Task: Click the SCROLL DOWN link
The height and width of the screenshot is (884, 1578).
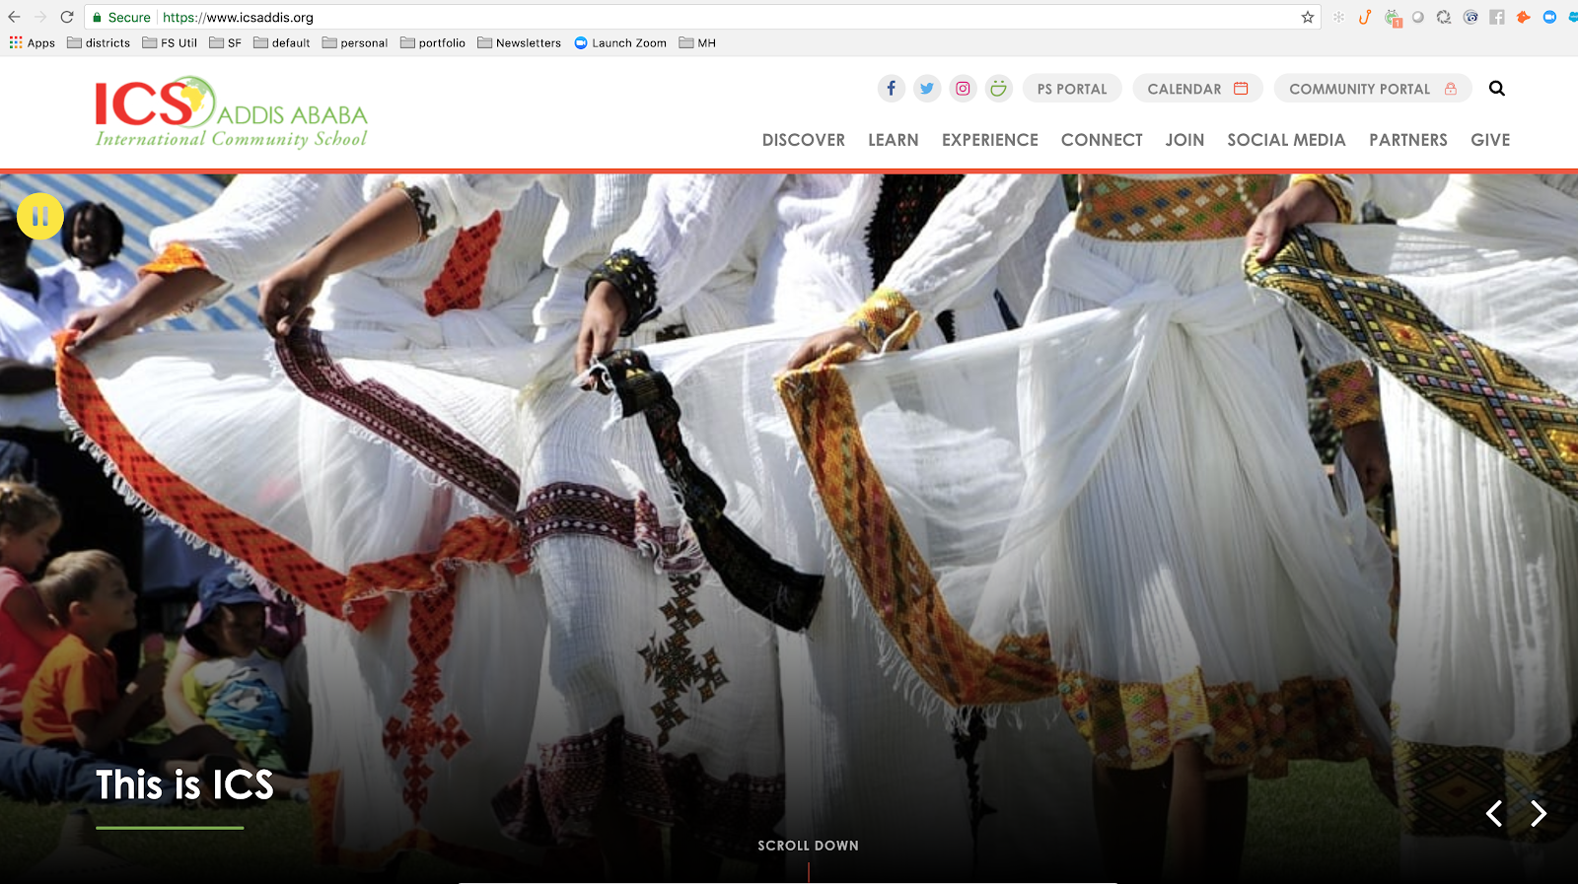Action: 808,846
